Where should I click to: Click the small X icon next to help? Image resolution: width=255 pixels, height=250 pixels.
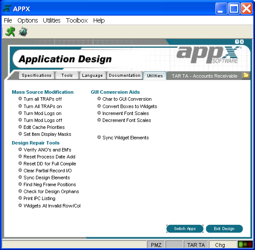tap(242, 42)
